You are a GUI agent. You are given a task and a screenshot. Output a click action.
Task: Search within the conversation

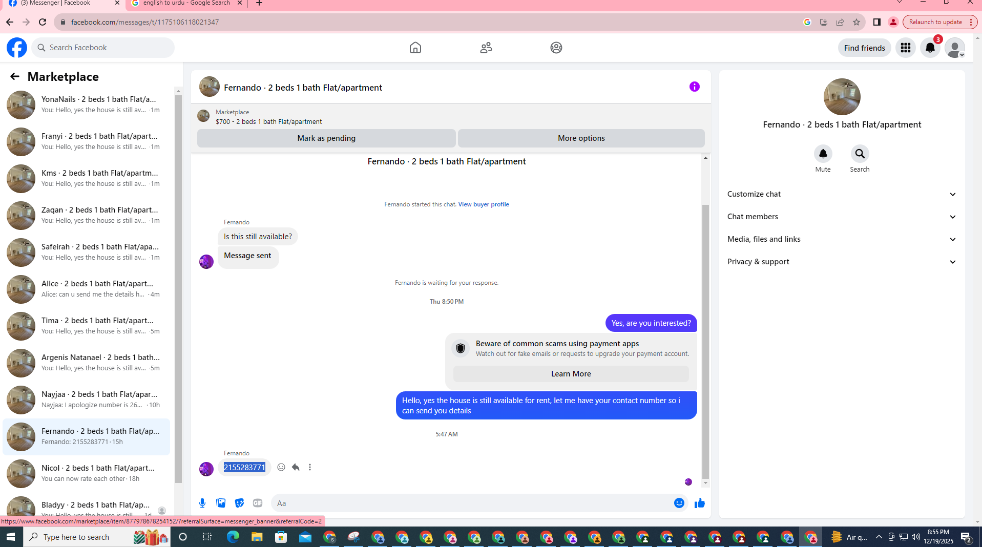pyautogui.click(x=860, y=154)
